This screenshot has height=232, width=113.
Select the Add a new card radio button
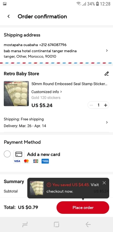pyautogui.click(x=7, y=154)
